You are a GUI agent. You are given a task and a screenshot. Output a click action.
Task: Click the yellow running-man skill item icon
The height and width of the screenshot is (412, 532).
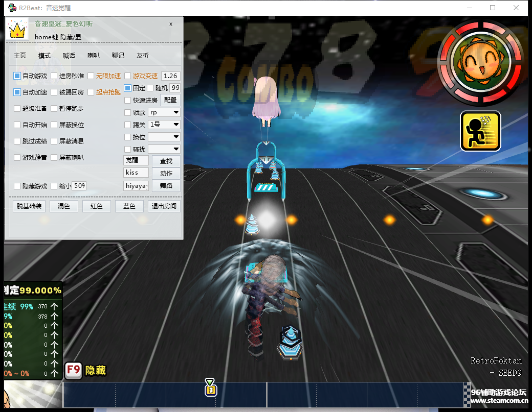[480, 131]
